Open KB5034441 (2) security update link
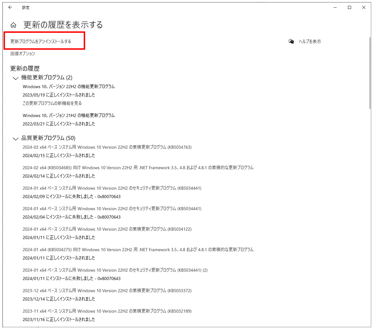This screenshot has width=373, height=329. [115, 270]
